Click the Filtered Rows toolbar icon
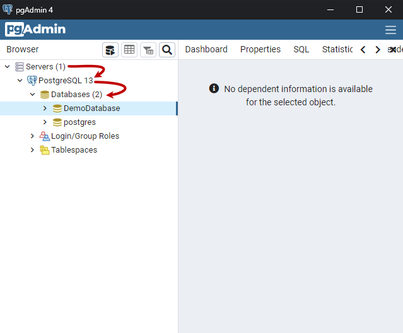The width and height of the screenshot is (403, 333). 148,50
